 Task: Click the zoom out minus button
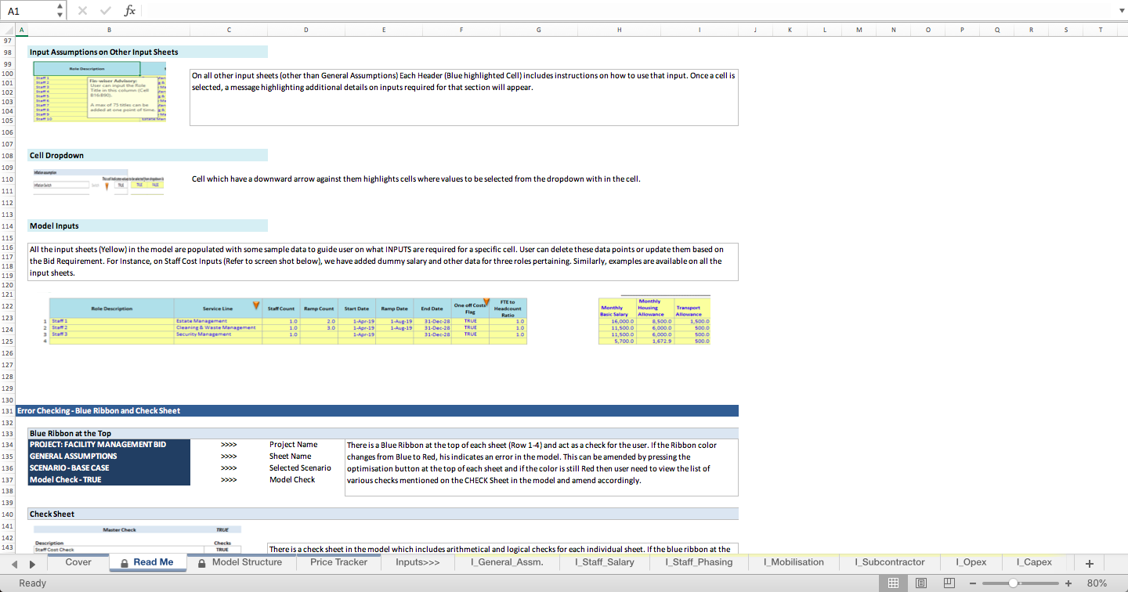click(x=973, y=583)
